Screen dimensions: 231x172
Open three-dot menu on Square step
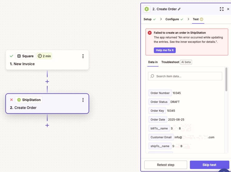point(83,56)
